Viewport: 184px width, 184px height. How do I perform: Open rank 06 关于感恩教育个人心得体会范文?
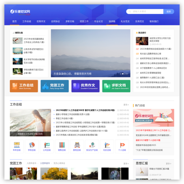(153, 68)
